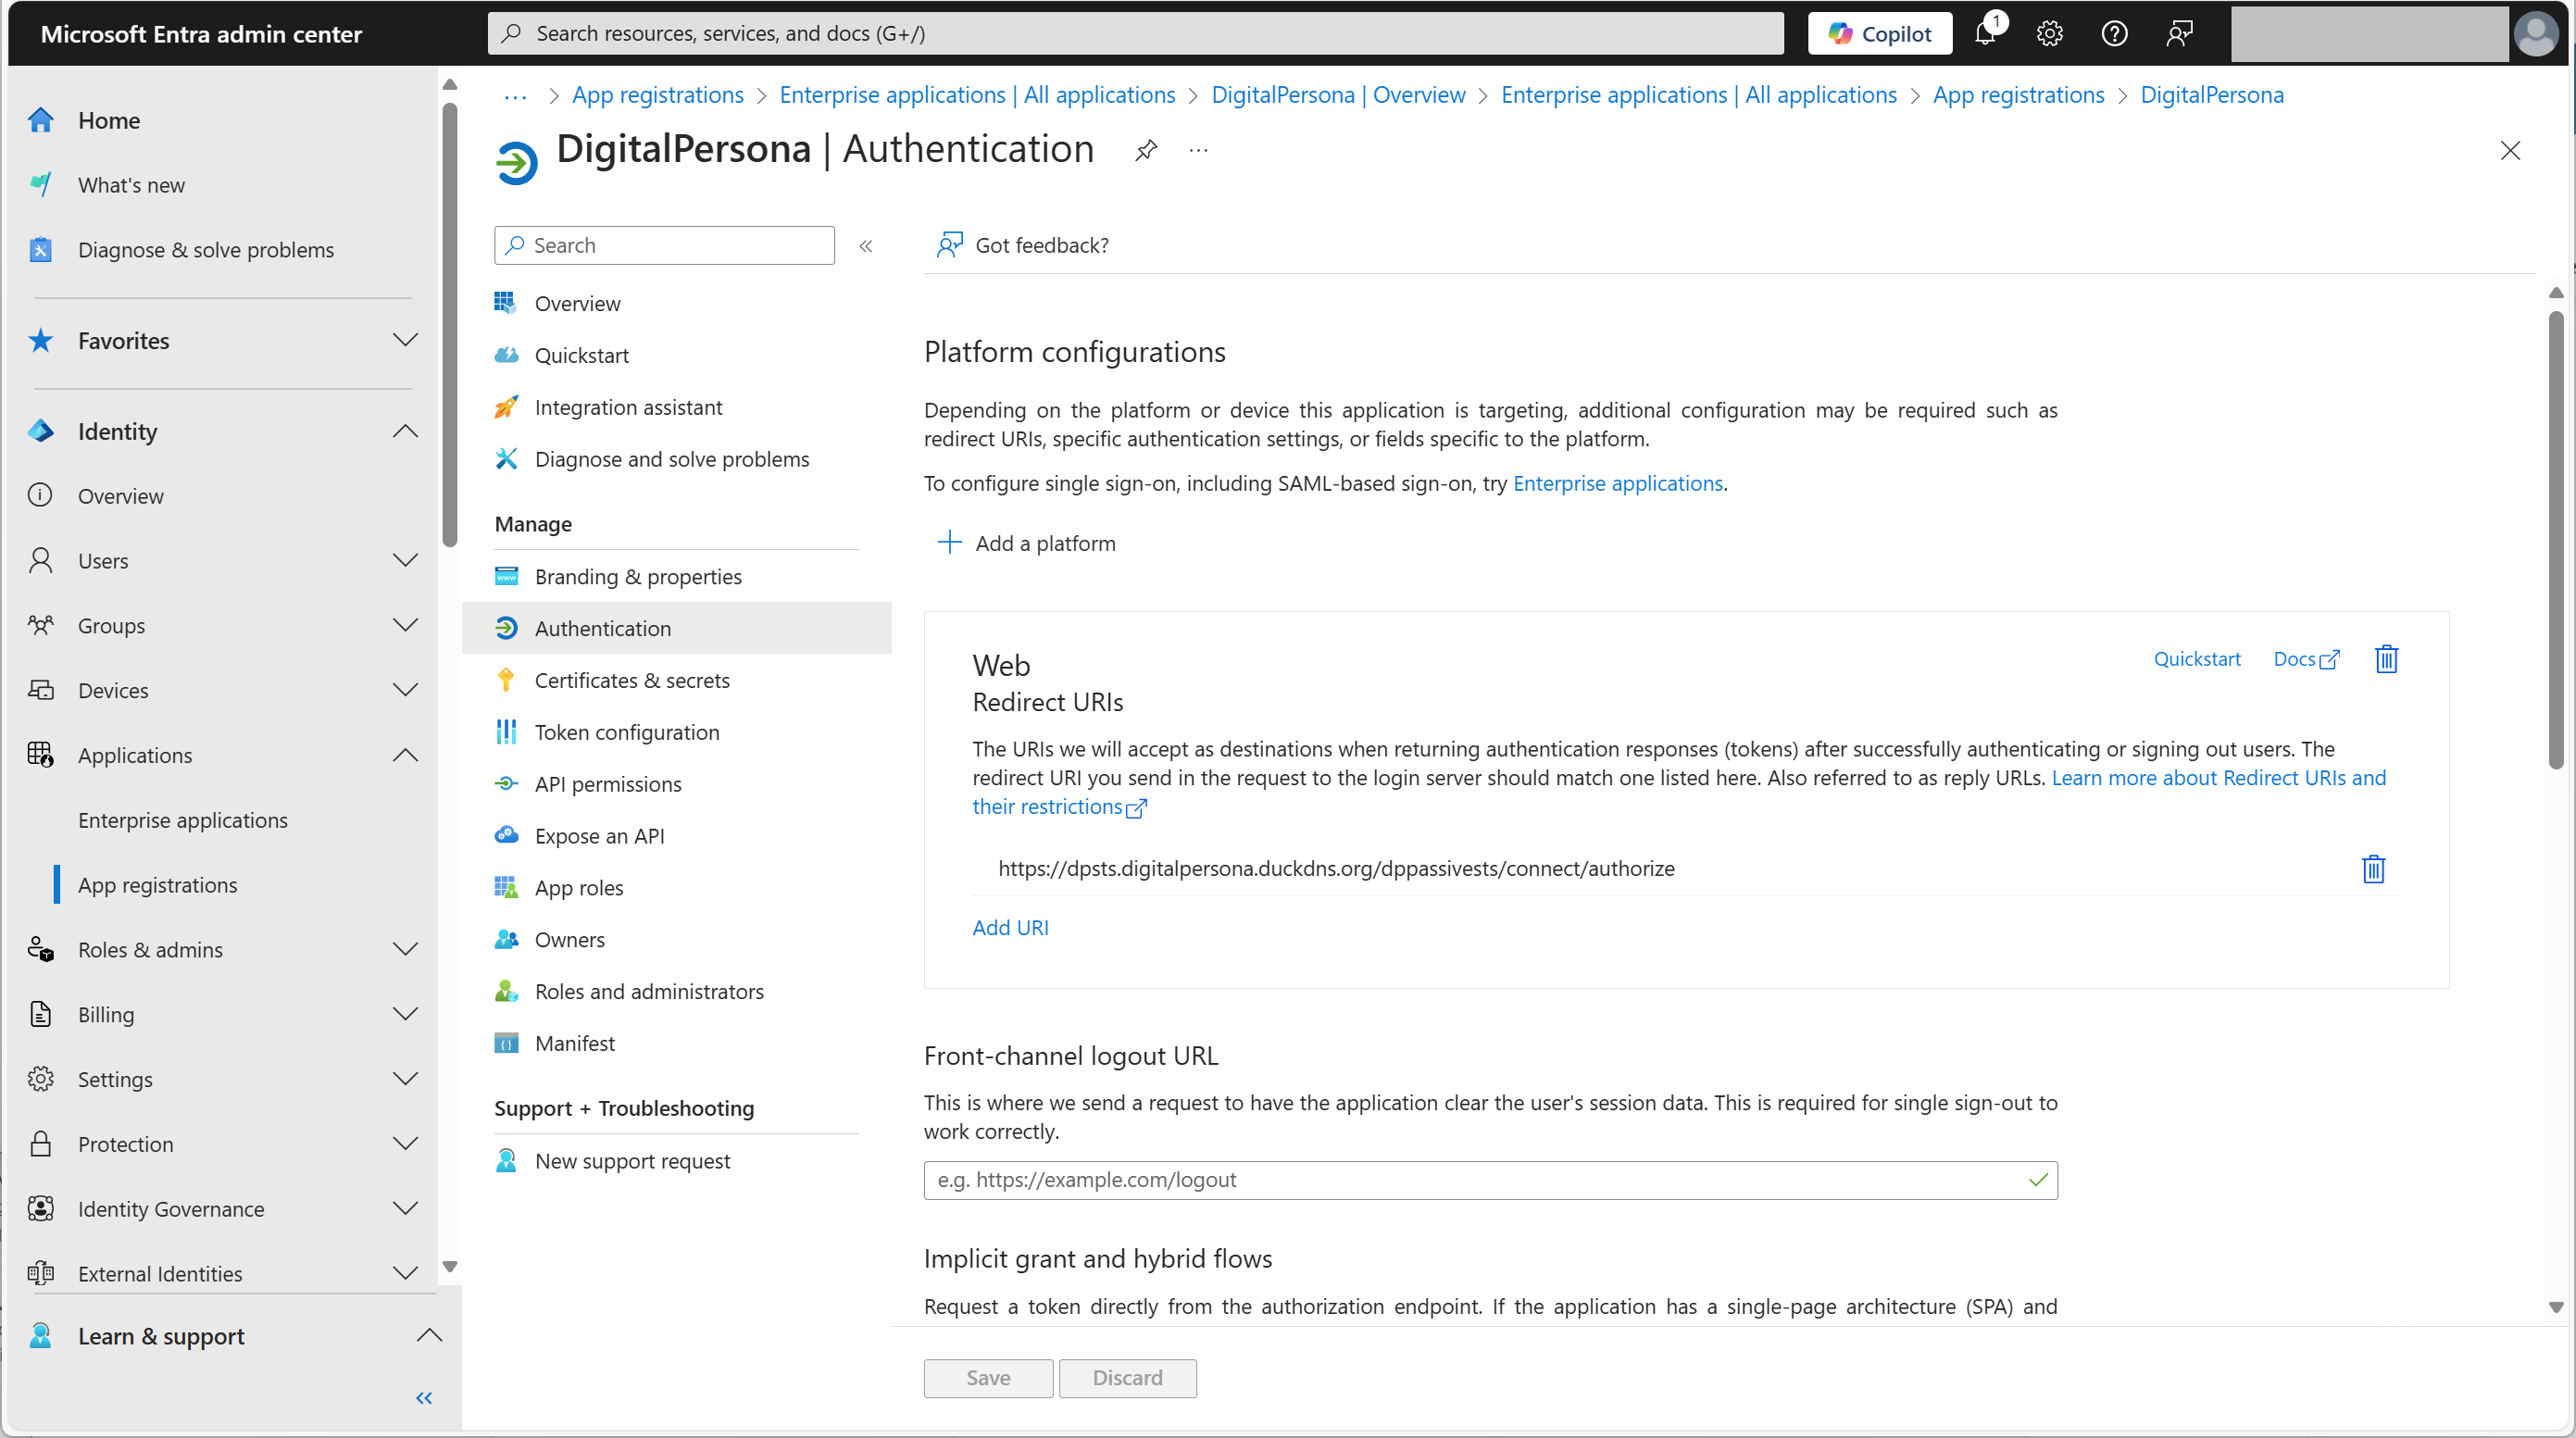Delete the dpsts.digitalpersona redirect URI
Image resolution: width=2576 pixels, height=1438 pixels.
click(x=2373, y=869)
